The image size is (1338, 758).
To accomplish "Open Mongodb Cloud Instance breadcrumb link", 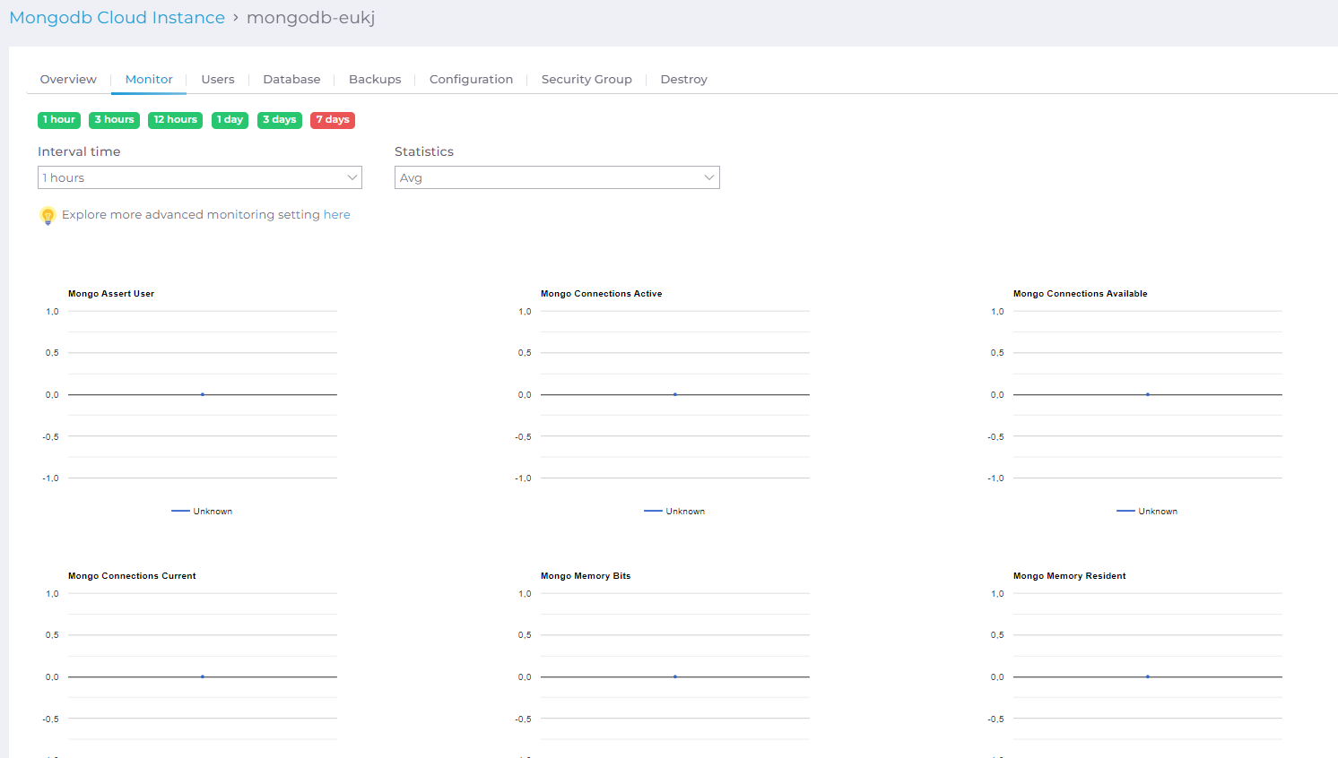I will [117, 18].
